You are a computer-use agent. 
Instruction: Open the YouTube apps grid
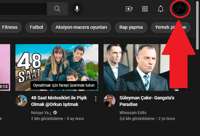click(145, 9)
